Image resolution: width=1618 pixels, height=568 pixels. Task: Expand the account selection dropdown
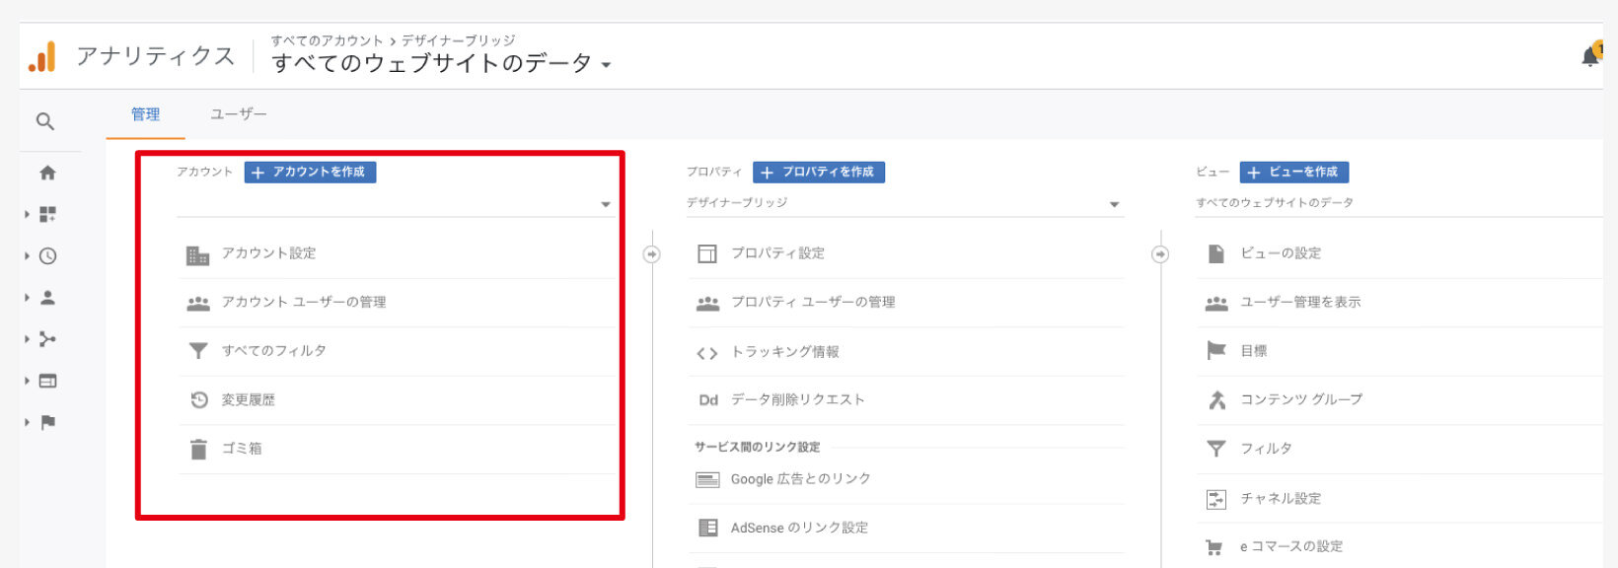(x=395, y=204)
